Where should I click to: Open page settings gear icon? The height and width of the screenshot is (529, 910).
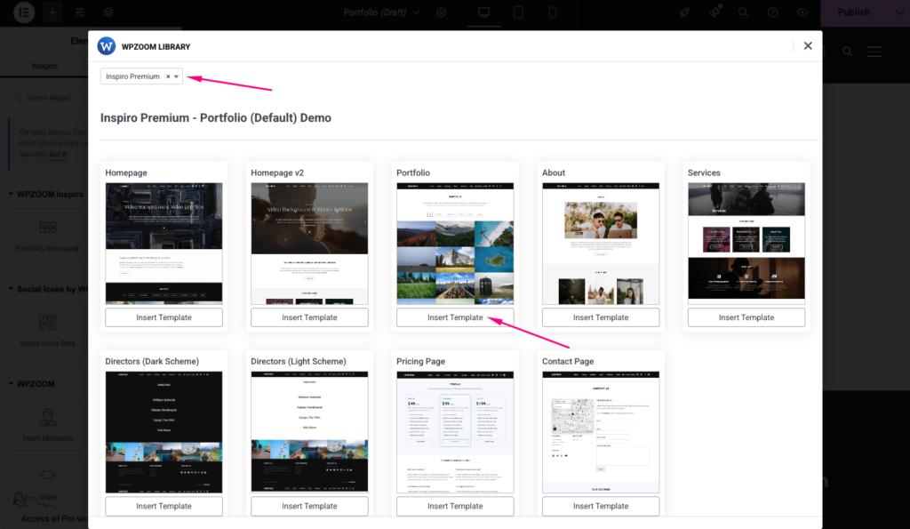click(442, 12)
